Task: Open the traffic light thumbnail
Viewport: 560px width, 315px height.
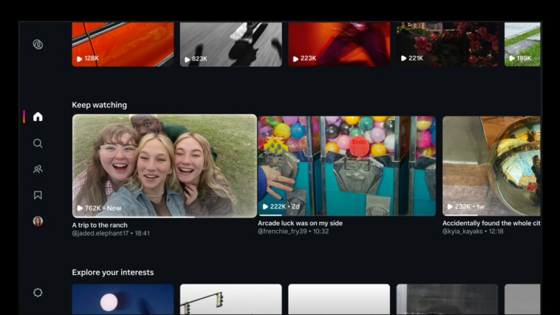Action: pyautogui.click(x=231, y=299)
